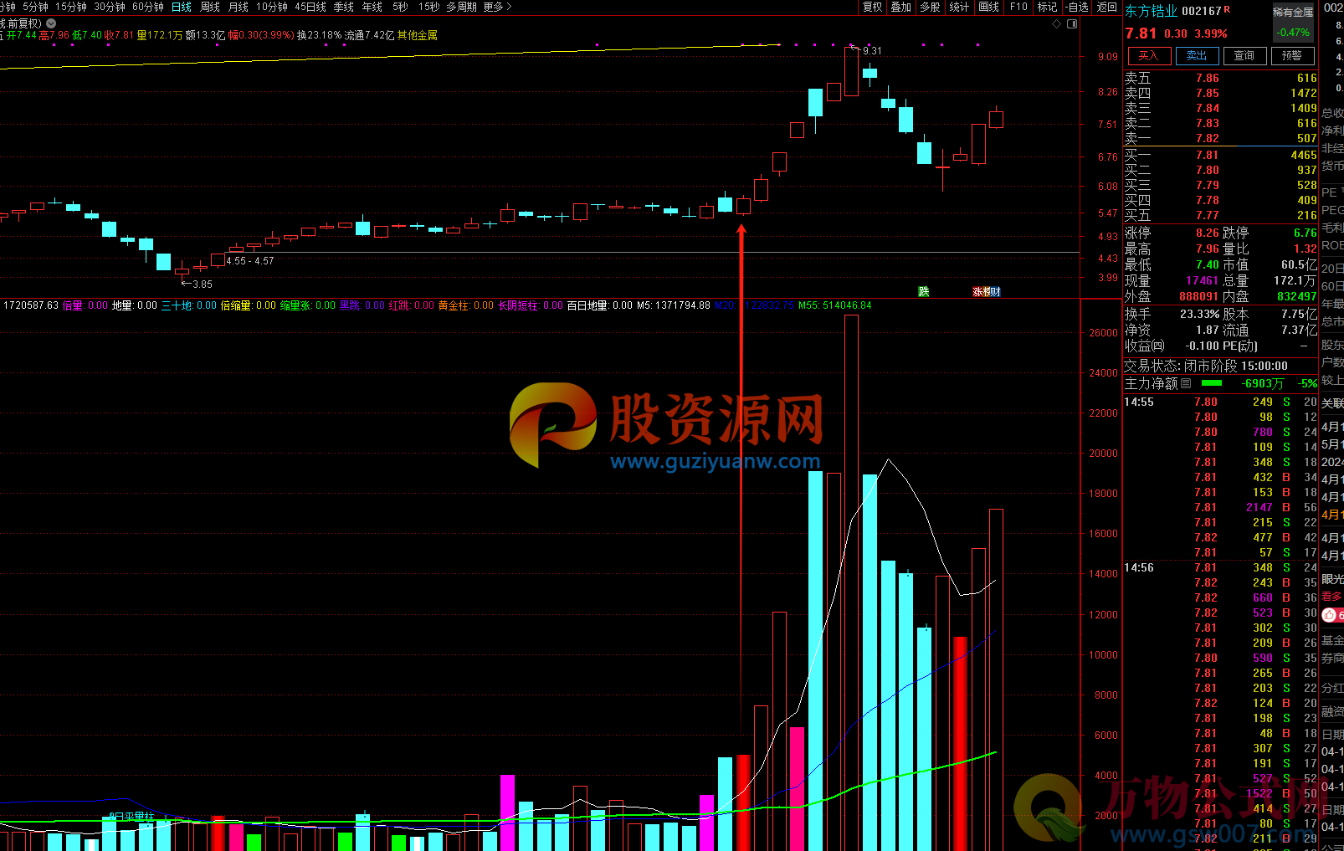Switch to the 30分钟 period tab
This screenshot has height=851, width=1344.
click(x=110, y=7)
